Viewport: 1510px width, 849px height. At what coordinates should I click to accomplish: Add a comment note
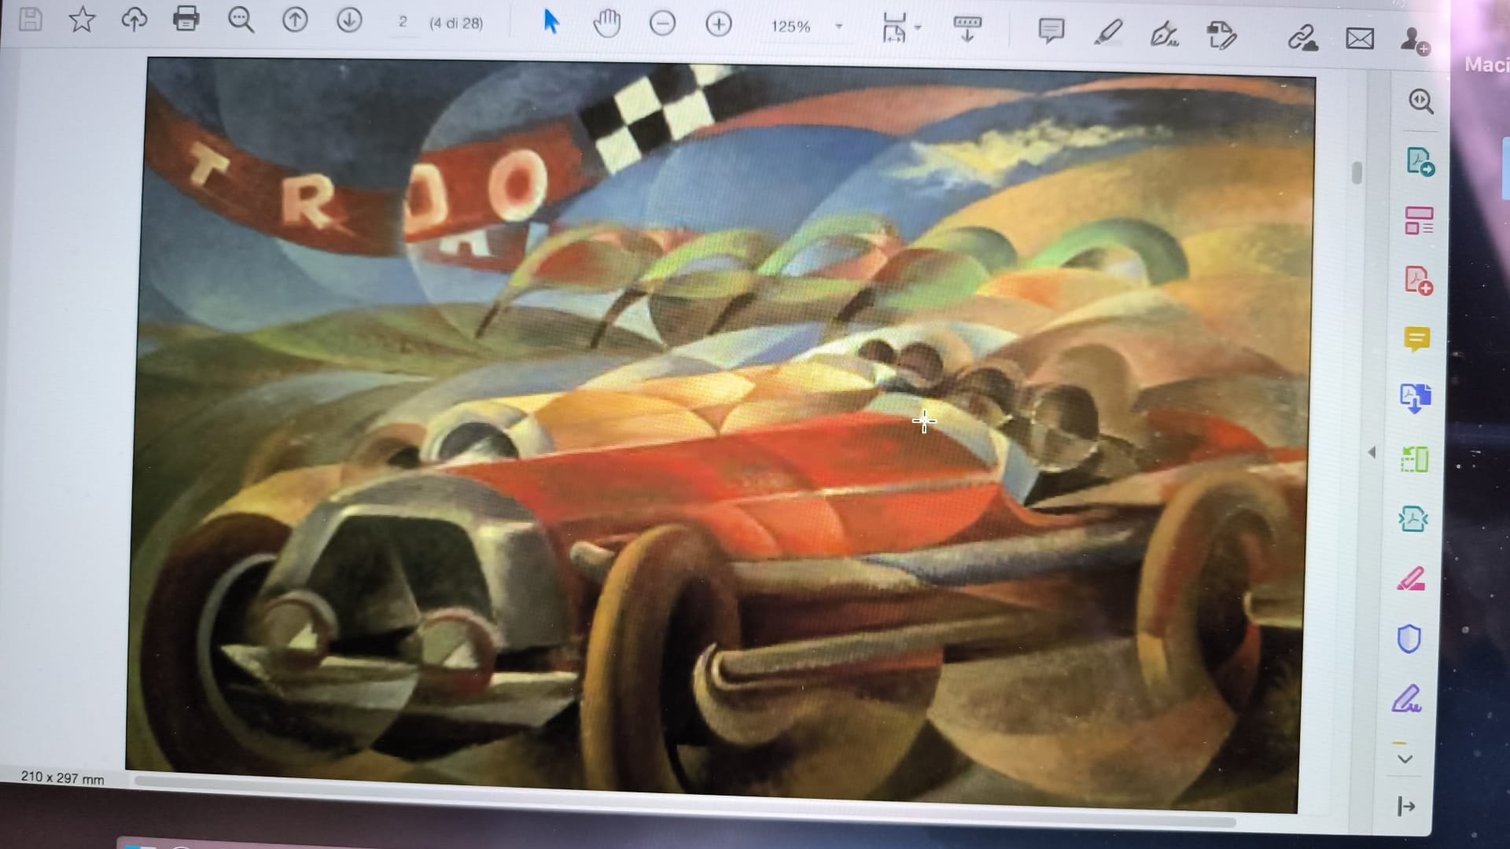1051,31
